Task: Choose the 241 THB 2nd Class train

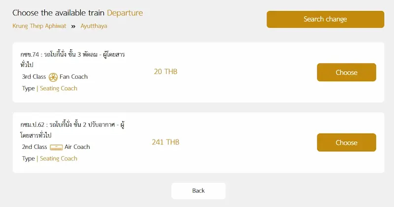Action: pyautogui.click(x=346, y=142)
